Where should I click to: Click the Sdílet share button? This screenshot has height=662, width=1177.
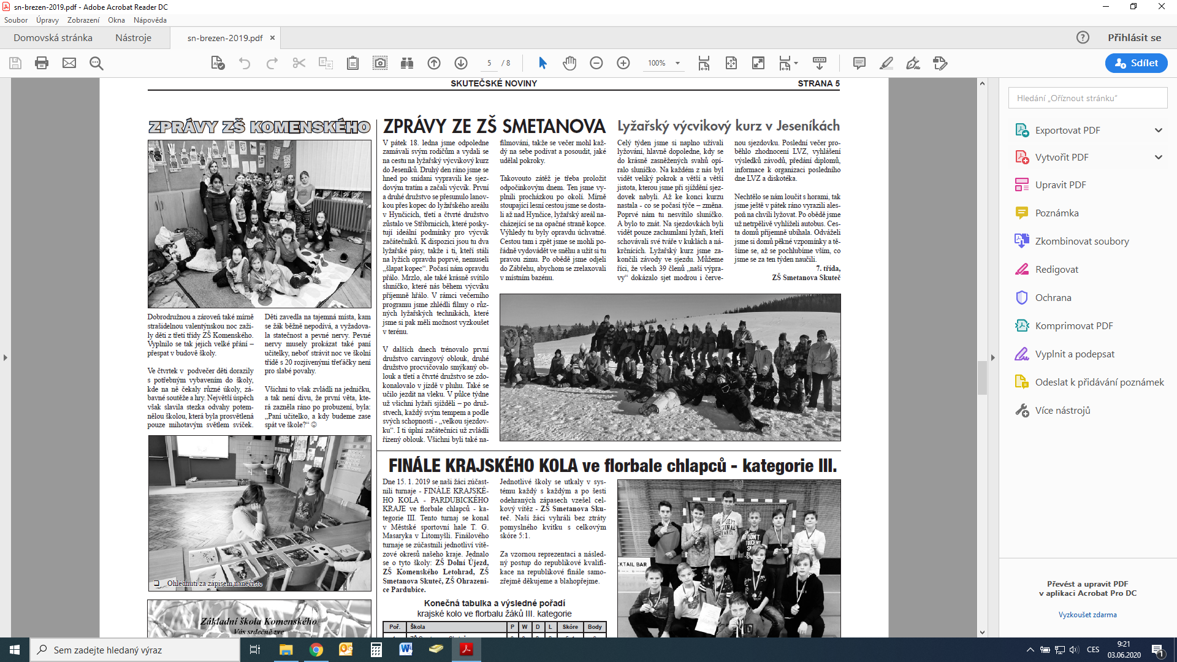click(1137, 63)
